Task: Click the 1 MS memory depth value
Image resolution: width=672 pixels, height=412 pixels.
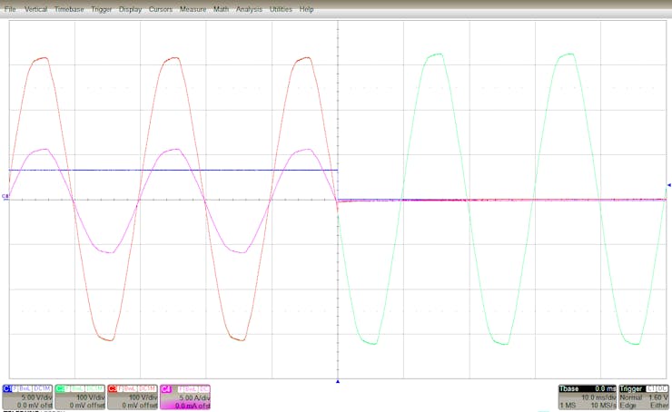Action: (x=568, y=405)
